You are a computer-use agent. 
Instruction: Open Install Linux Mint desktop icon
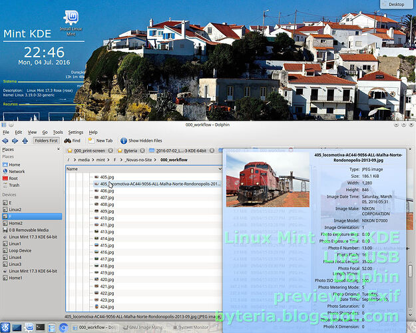71,23
